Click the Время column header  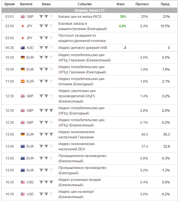(9, 4)
